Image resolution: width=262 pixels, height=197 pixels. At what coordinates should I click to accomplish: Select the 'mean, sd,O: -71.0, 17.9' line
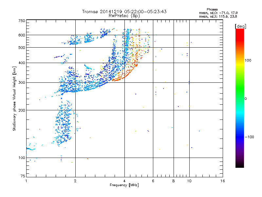point(218,13)
